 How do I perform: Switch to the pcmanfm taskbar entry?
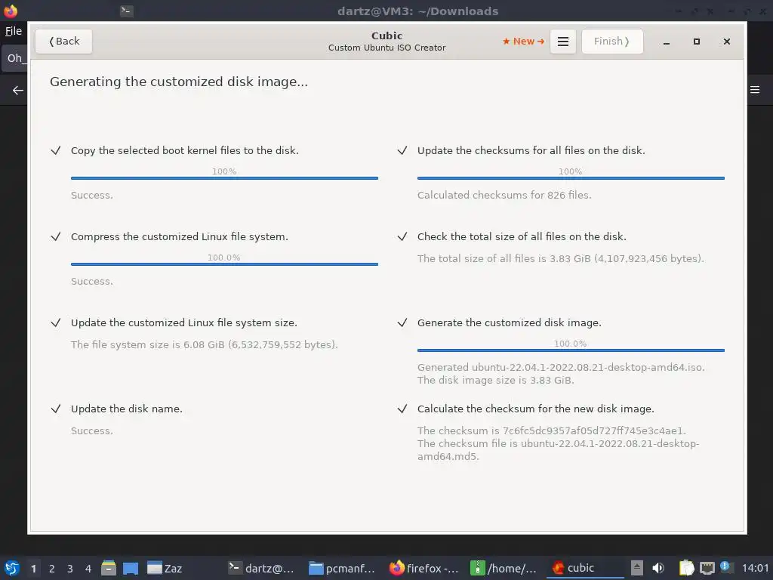click(342, 568)
